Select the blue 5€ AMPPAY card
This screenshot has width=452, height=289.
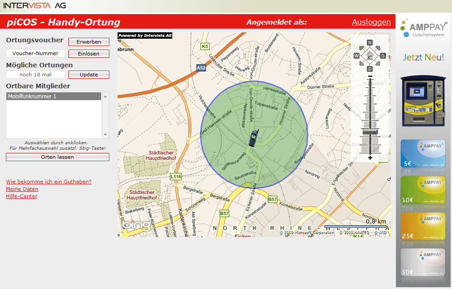[423, 154]
